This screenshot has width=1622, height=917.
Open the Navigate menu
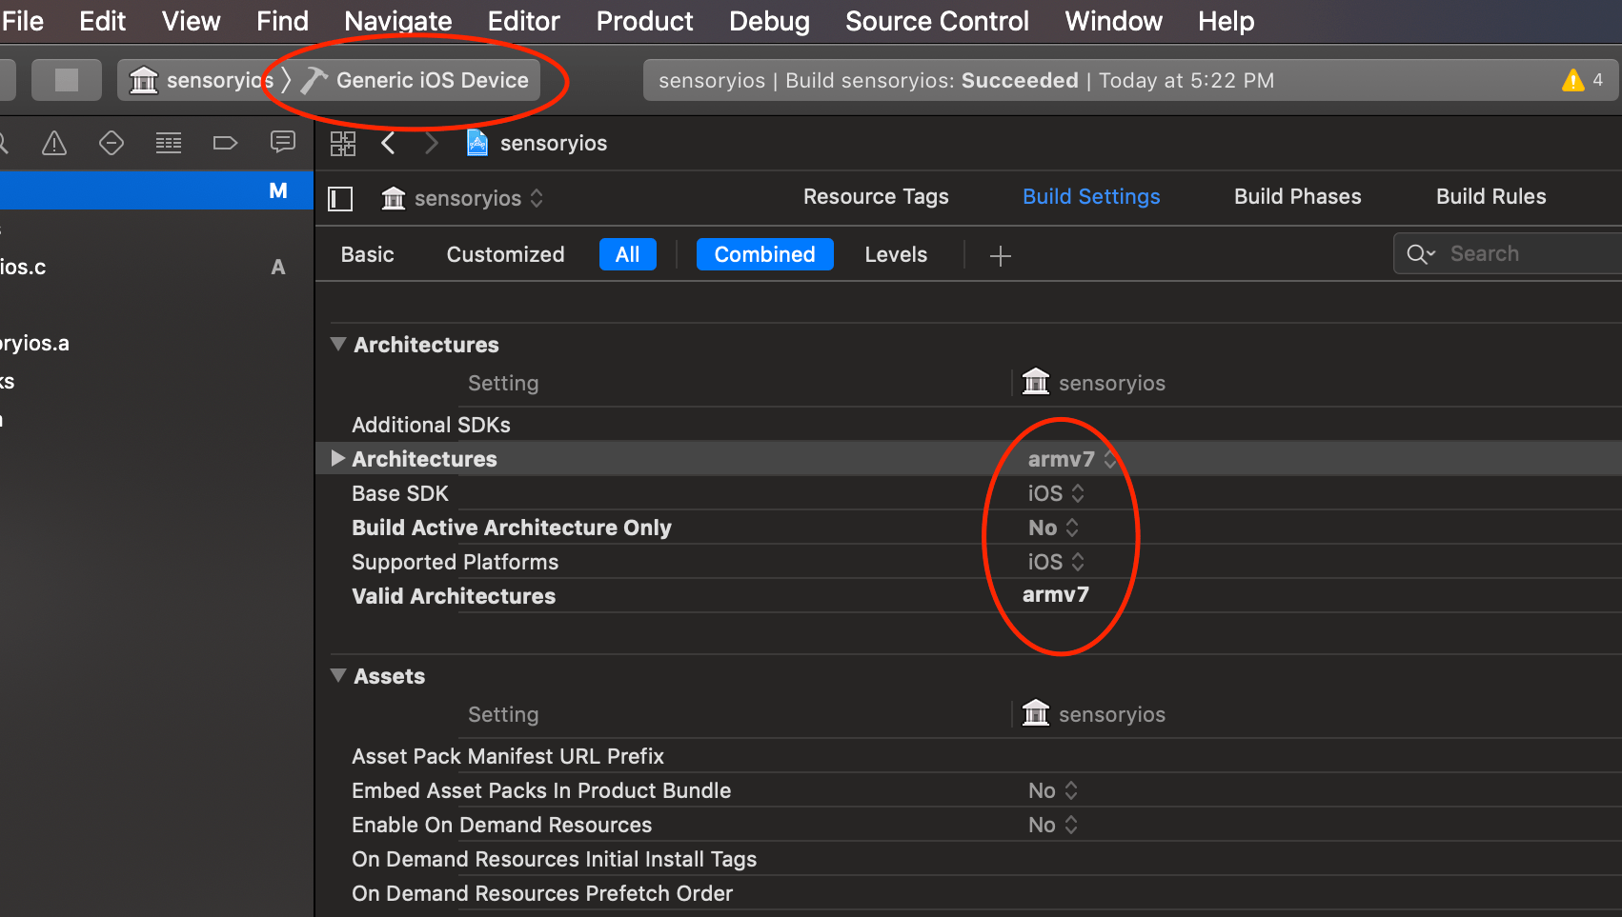tap(397, 21)
